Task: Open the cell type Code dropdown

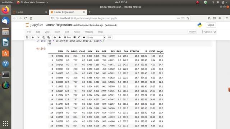Action: pyautogui.click(x=96, y=38)
